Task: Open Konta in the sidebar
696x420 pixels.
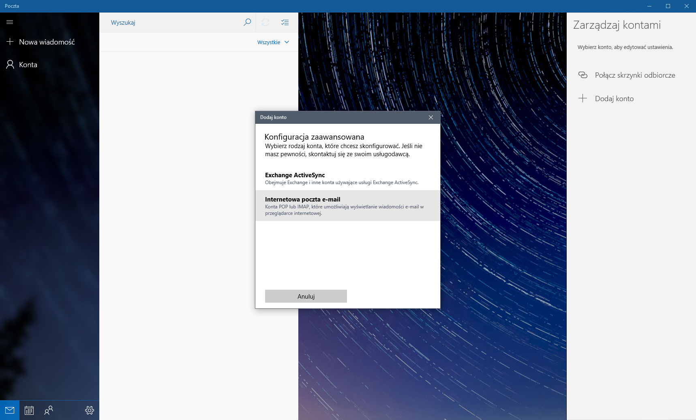Action: [x=49, y=64]
